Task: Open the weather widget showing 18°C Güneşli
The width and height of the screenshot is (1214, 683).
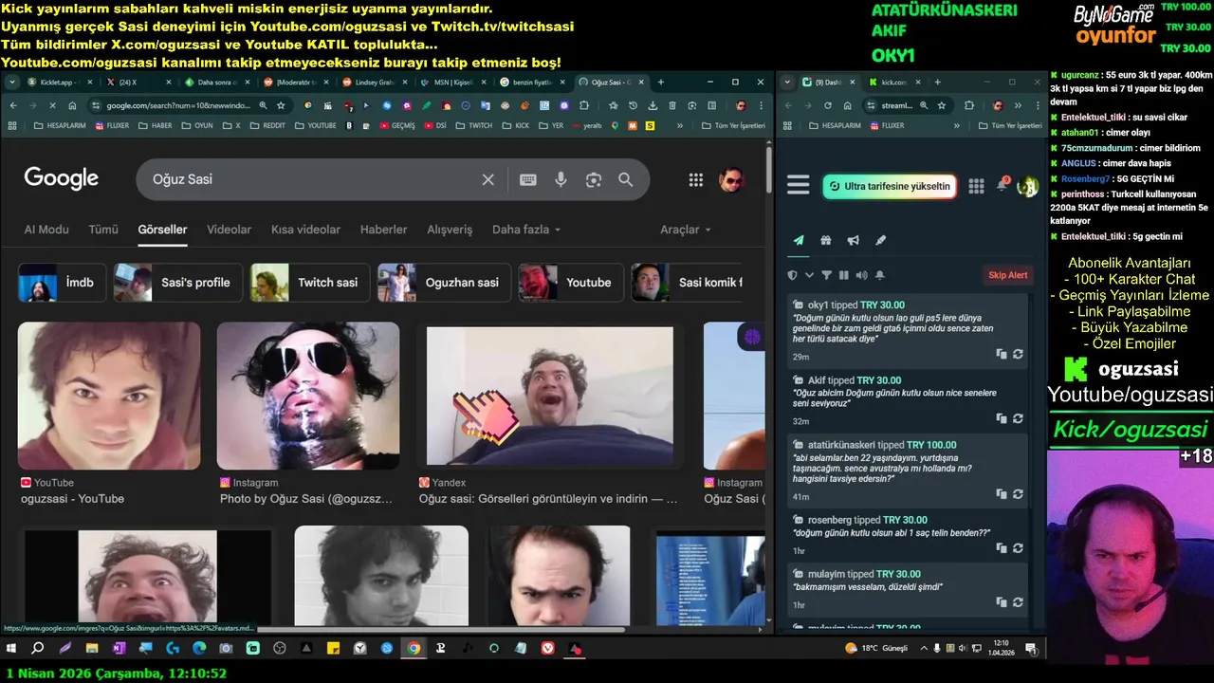Action: coord(876,649)
